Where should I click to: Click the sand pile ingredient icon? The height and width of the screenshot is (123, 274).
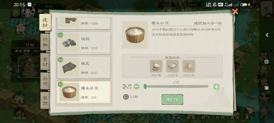[x=189, y=66]
